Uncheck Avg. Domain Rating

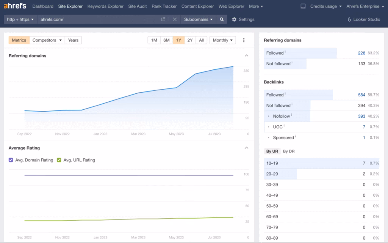[x=11, y=160]
